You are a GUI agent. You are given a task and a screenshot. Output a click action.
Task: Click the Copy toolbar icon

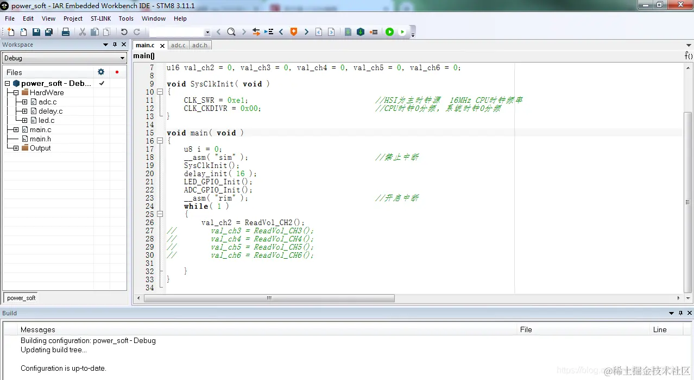click(95, 32)
